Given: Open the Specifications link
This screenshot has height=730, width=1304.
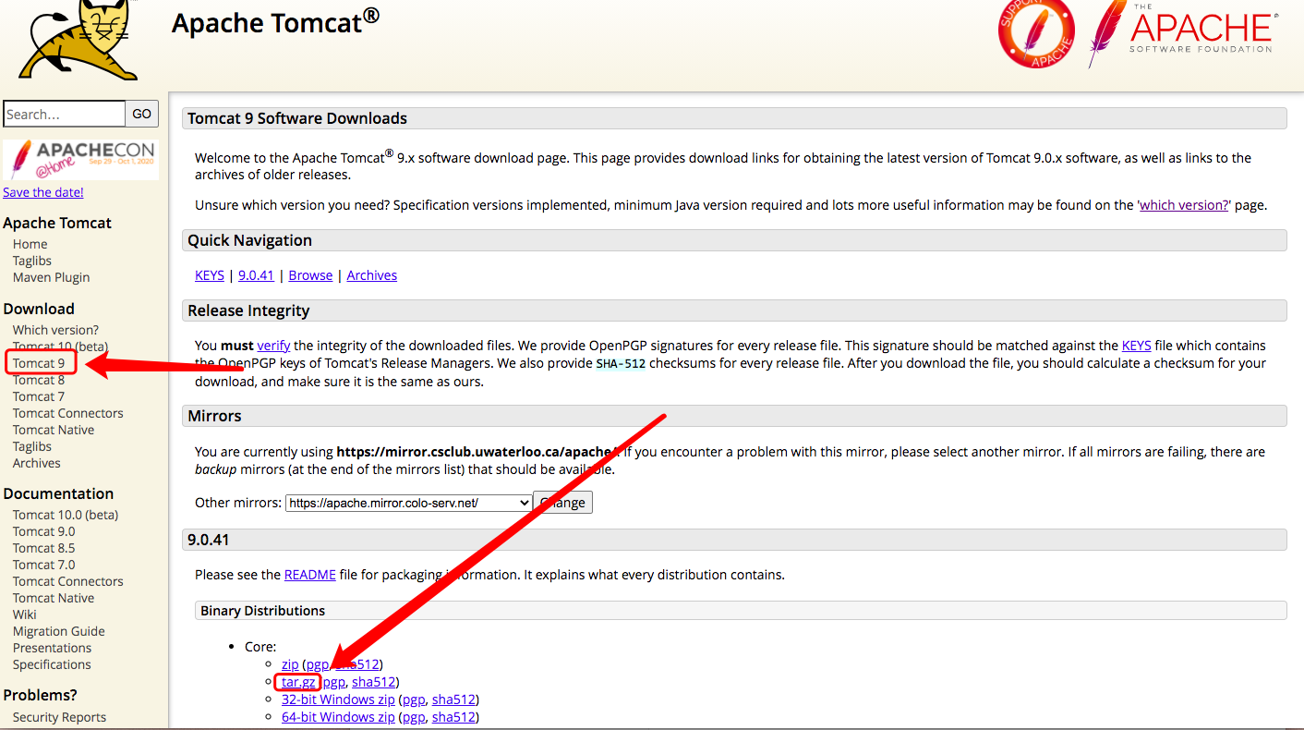Looking at the screenshot, I should [x=52, y=664].
